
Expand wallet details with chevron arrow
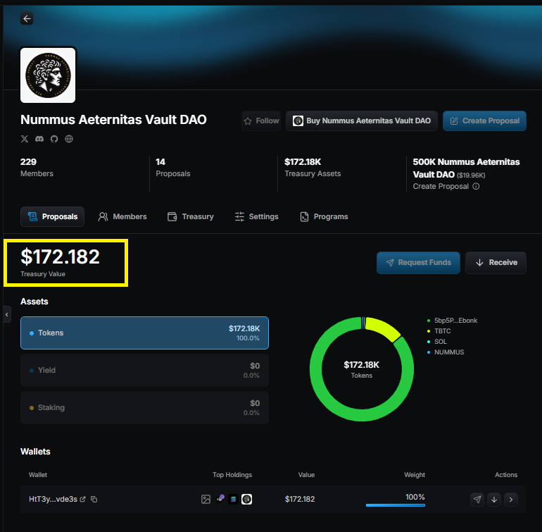click(x=511, y=500)
